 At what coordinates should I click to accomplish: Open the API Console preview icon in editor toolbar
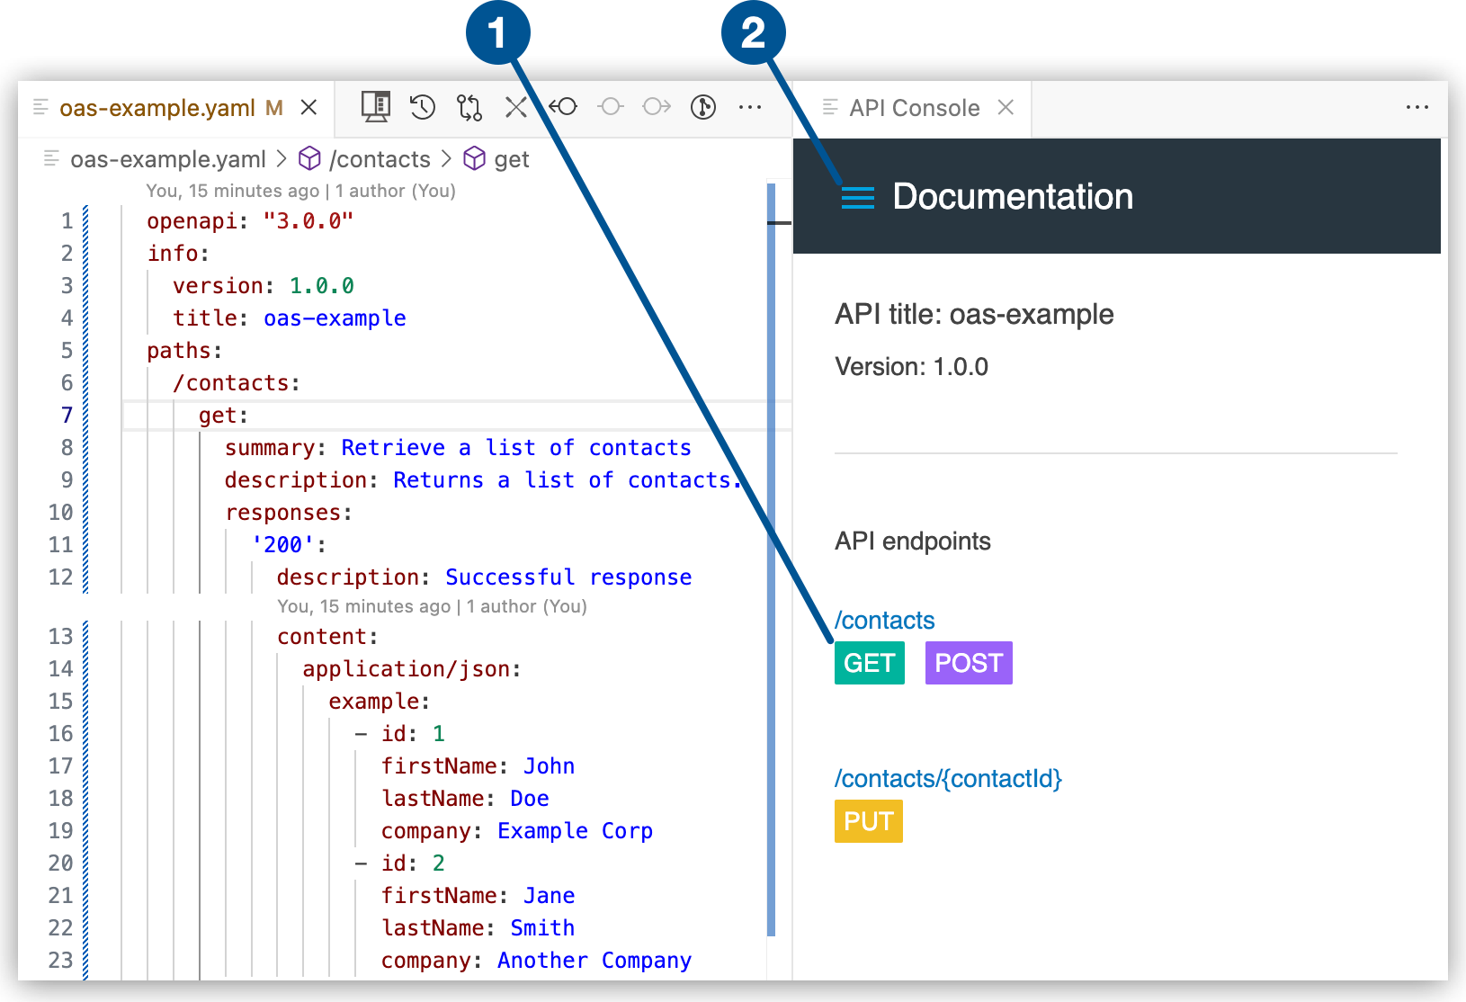(375, 107)
